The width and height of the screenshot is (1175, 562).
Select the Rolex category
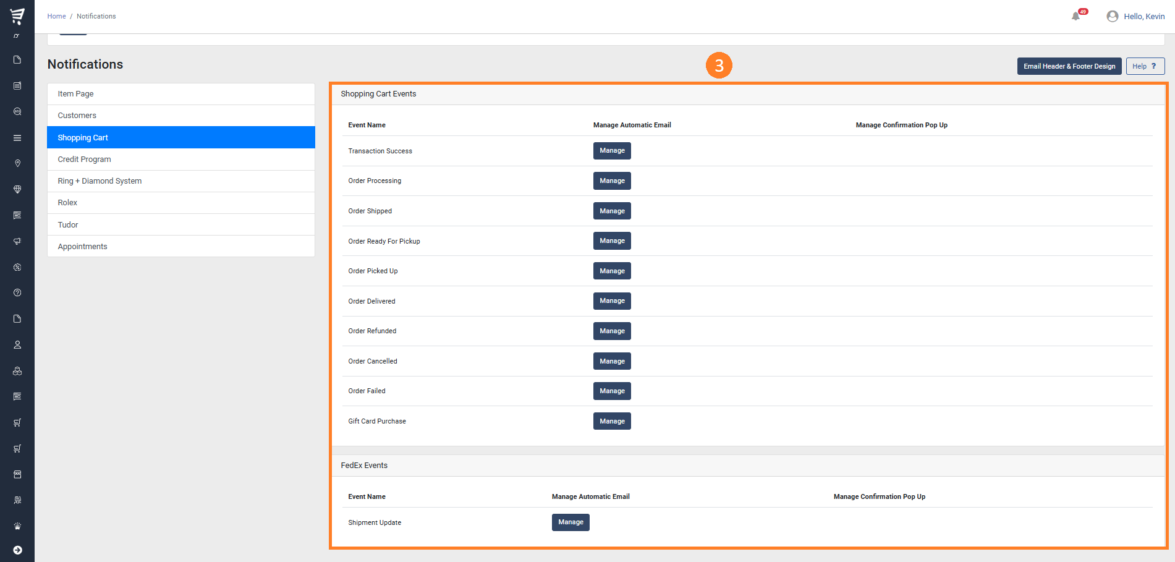[x=181, y=203]
